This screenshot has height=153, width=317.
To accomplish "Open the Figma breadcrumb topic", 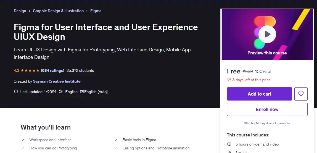I will point(96,11).
